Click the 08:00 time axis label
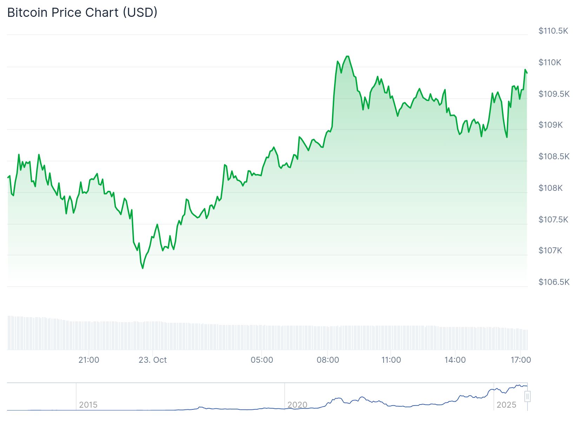 pyautogui.click(x=328, y=360)
